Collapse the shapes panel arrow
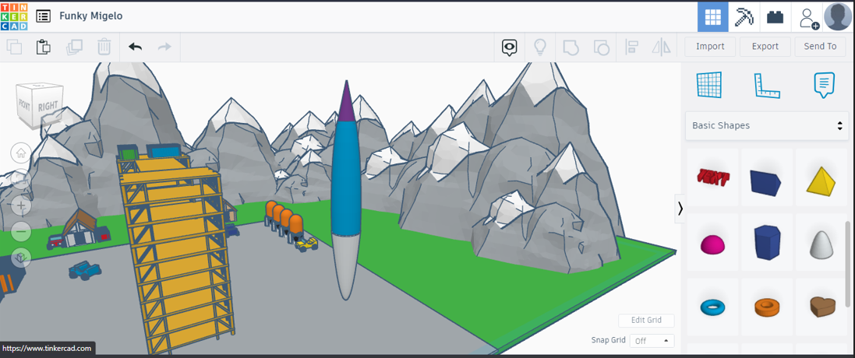This screenshot has height=358, width=855. click(x=680, y=209)
